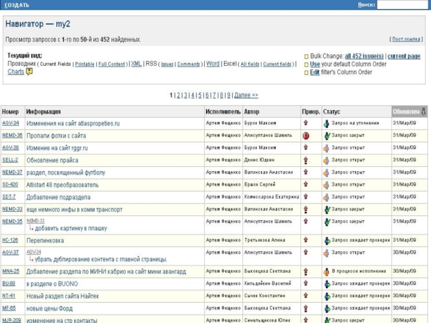
Task: Open the Пост.ссылка permalink
Action: pos(406,39)
